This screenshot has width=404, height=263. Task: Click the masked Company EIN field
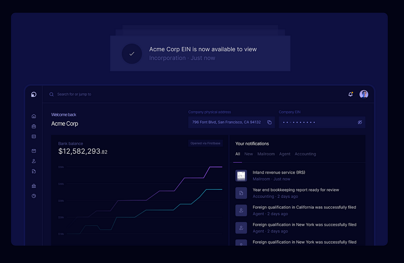tap(322, 122)
